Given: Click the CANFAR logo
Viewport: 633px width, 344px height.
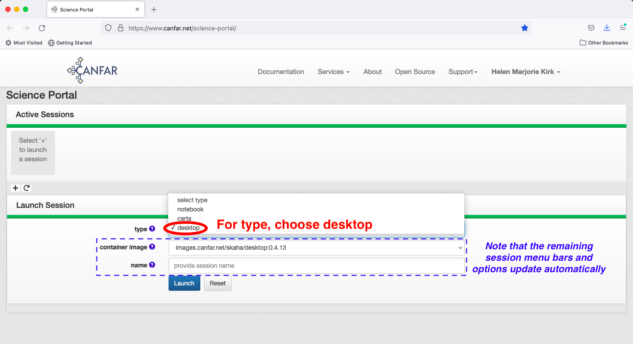Looking at the screenshot, I should 92,70.
